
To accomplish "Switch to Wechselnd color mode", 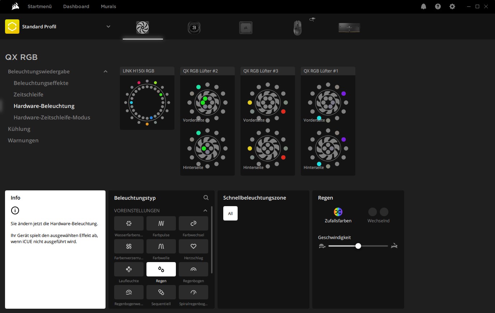I will 378,212.
